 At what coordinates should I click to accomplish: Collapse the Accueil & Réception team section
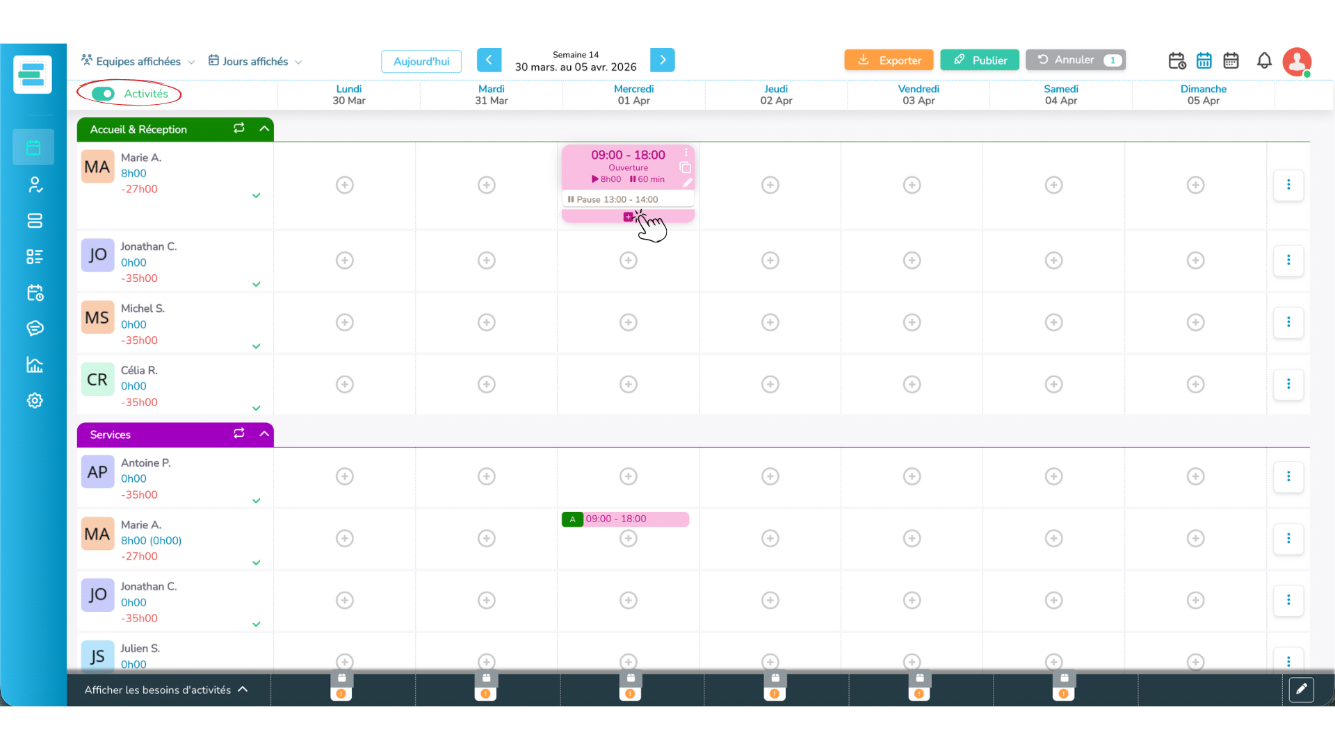click(x=264, y=128)
